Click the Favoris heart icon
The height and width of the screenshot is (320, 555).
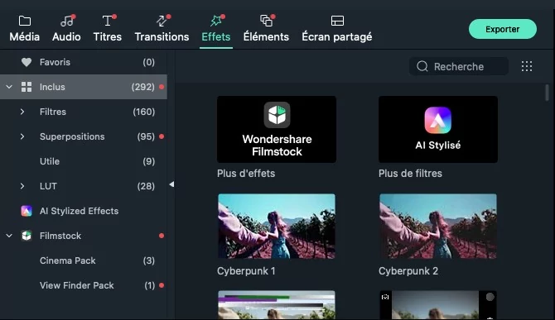tap(27, 62)
